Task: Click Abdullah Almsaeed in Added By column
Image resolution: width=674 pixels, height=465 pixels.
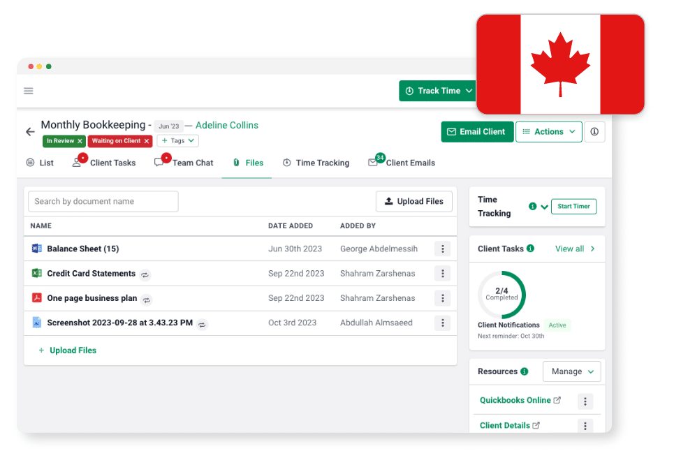Action: coord(376,323)
